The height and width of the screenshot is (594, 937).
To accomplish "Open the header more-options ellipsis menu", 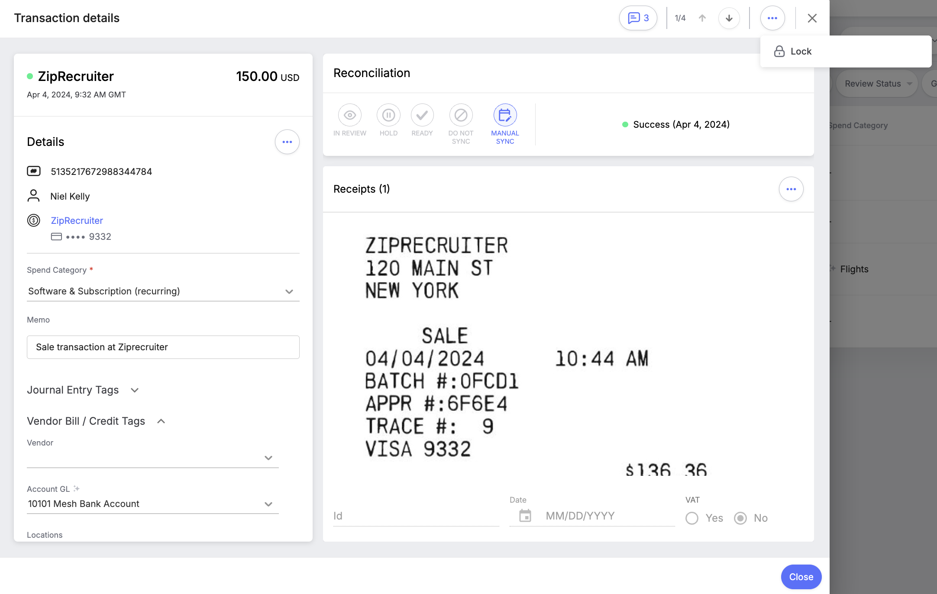I will (x=772, y=18).
